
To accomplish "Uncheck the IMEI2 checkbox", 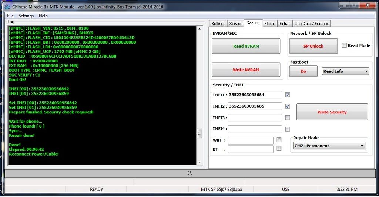I will pyautogui.click(x=288, y=106).
